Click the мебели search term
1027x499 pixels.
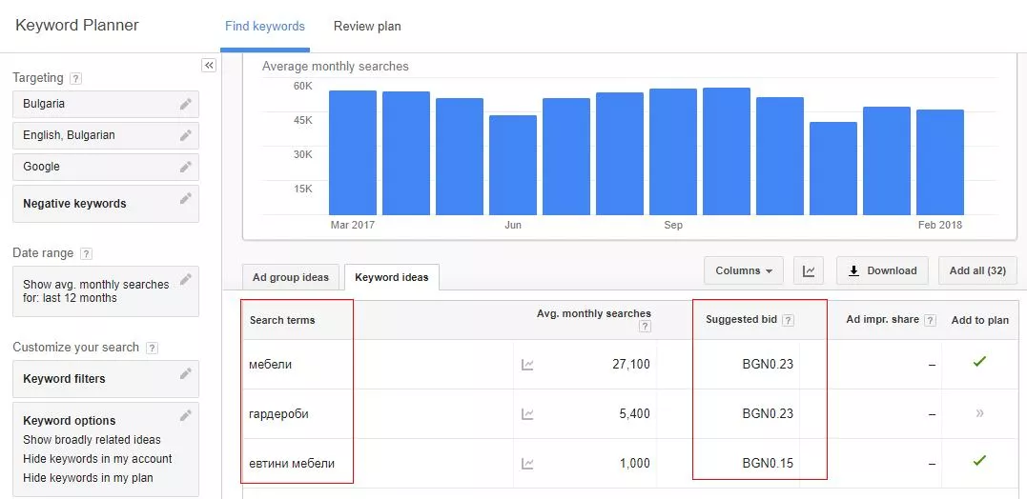click(x=271, y=365)
